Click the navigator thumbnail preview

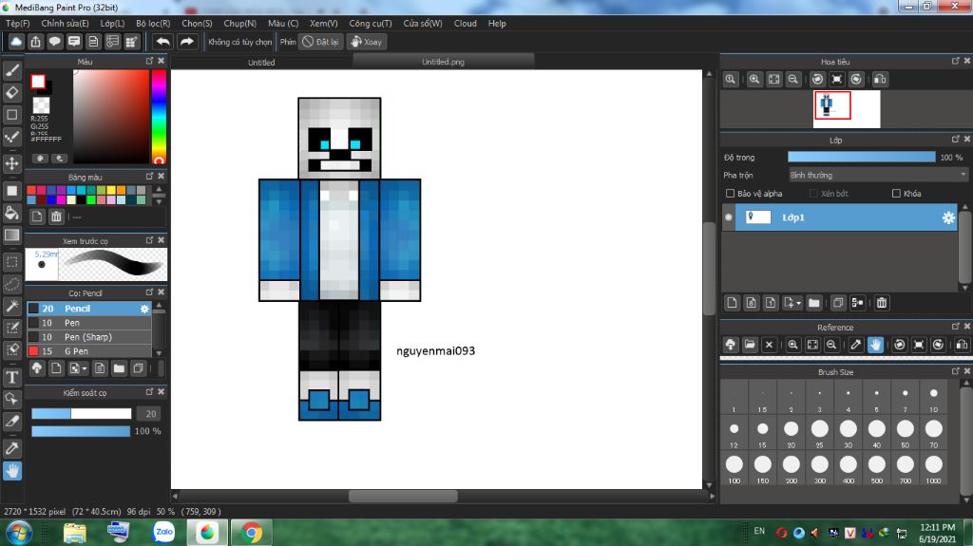coord(847,109)
